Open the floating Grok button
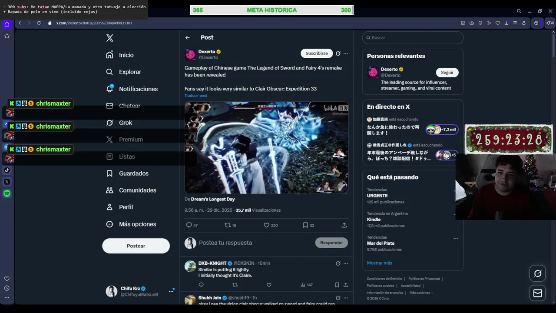556x313 pixels. [x=538, y=273]
